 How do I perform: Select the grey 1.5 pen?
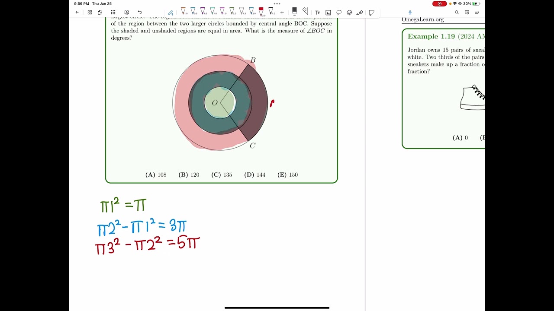tap(242, 11)
